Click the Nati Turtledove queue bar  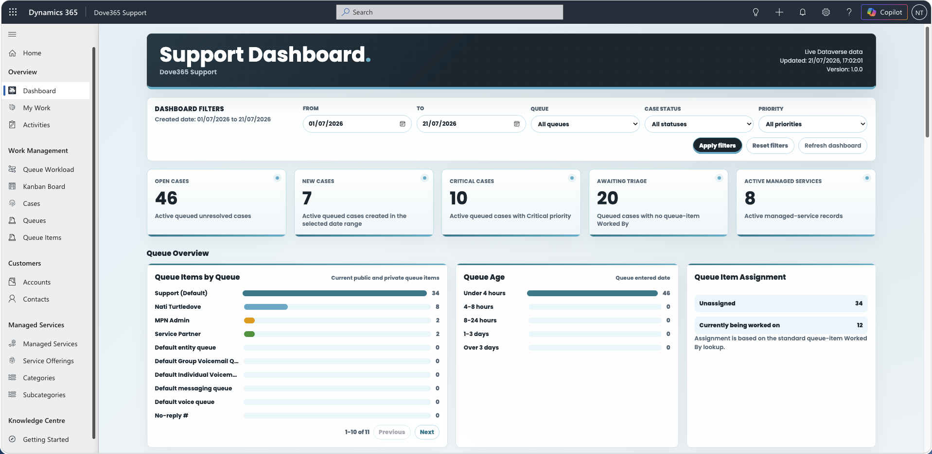point(266,307)
